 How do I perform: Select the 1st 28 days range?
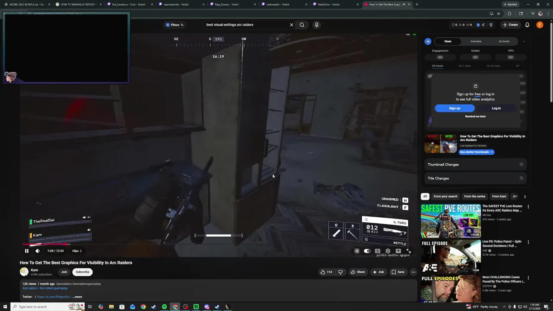[493, 66]
